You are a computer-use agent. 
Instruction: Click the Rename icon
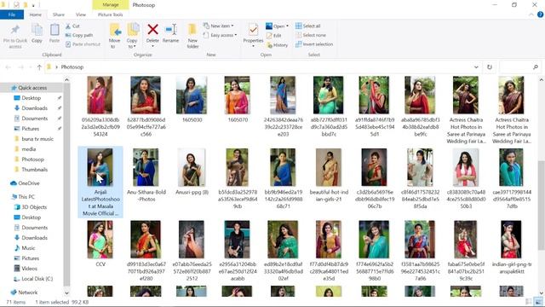tap(170, 30)
